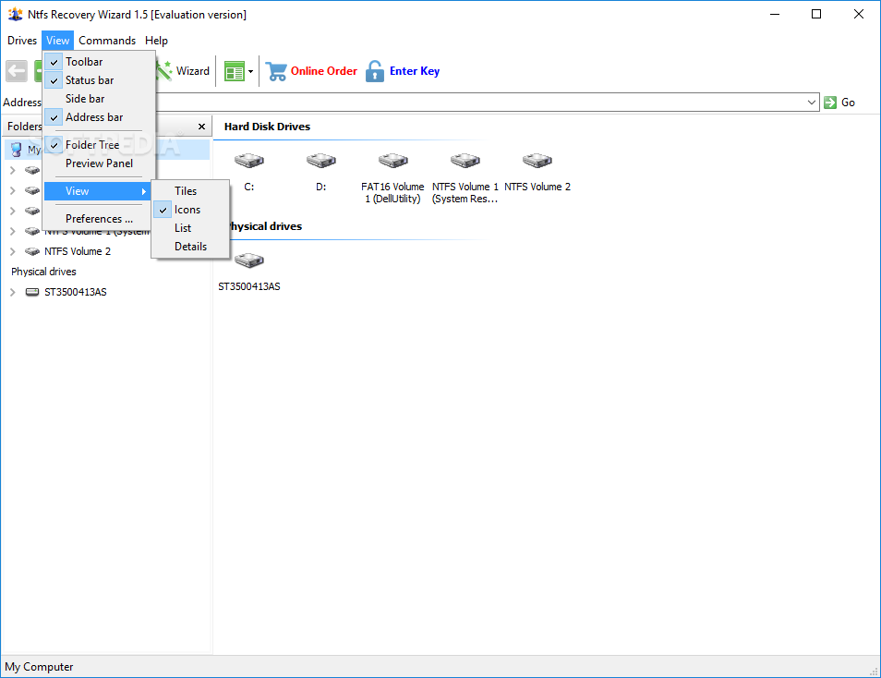This screenshot has width=881, height=678.
Task: Click inside the Address input field
Action: pyautogui.click(x=480, y=103)
